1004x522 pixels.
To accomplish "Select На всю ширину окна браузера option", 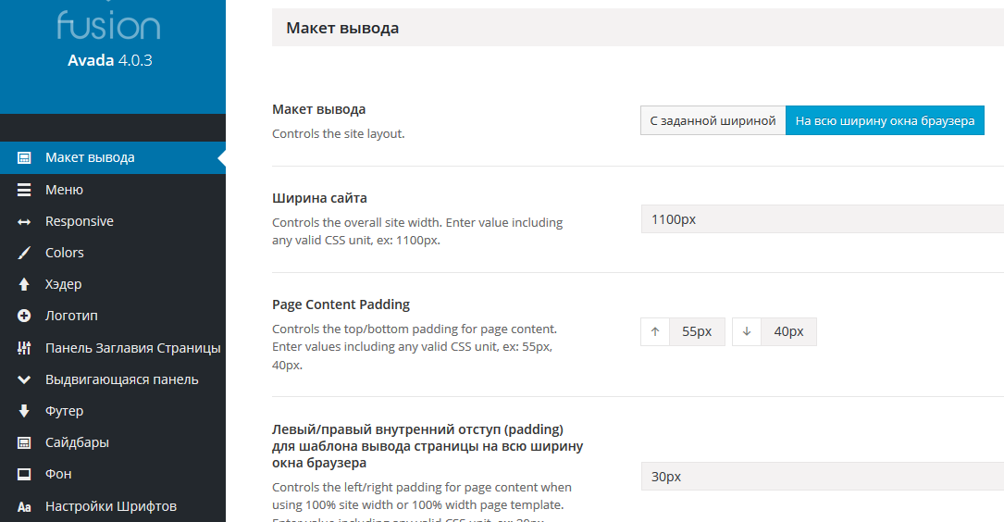I will point(885,121).
